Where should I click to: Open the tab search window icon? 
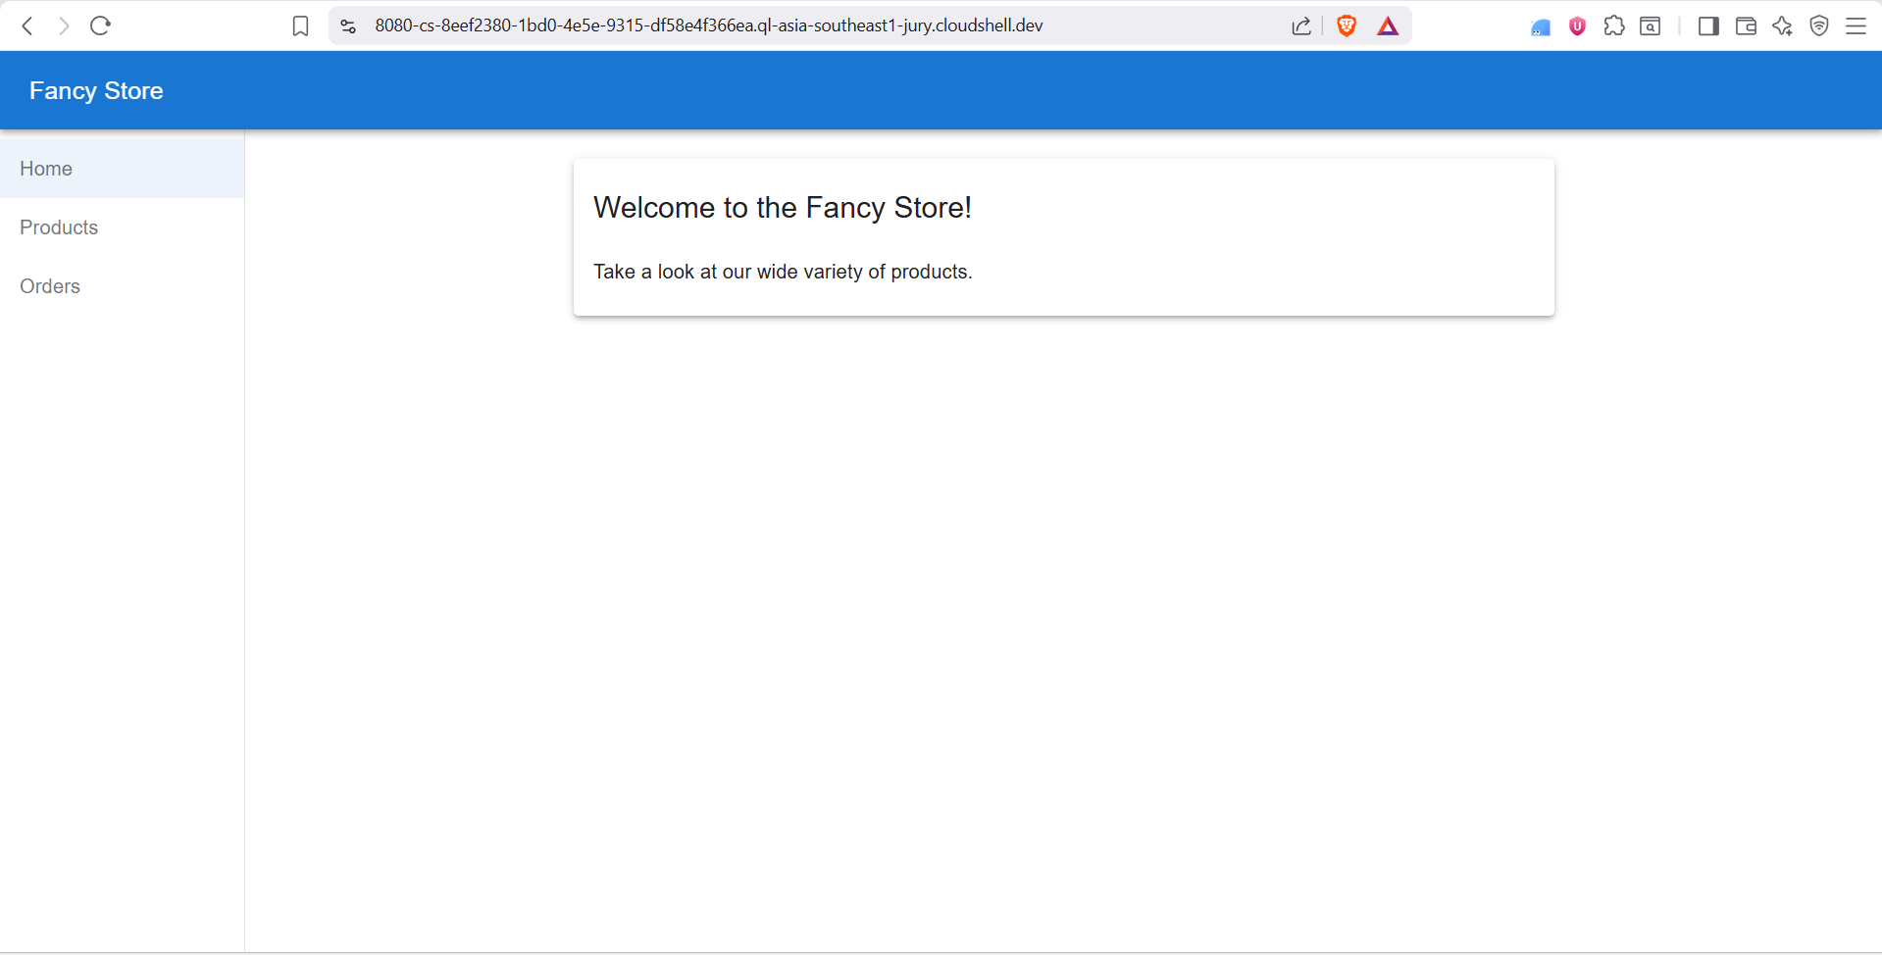coord(1651,26)
